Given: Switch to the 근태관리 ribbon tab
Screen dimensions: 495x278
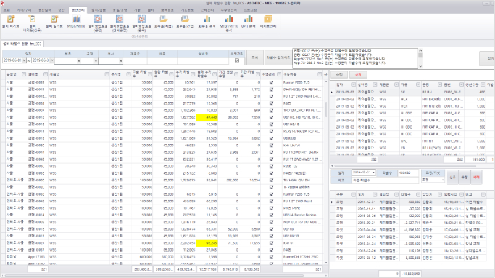Looking at the screenshot, I should 207,10.
